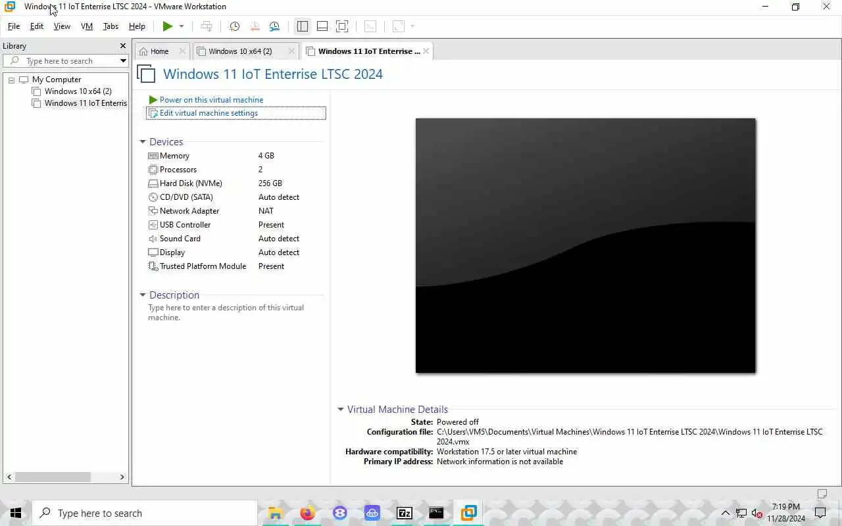Open the Windows notification center icon
This screenshot has height=526, width=842.
(x=820, y=514)
